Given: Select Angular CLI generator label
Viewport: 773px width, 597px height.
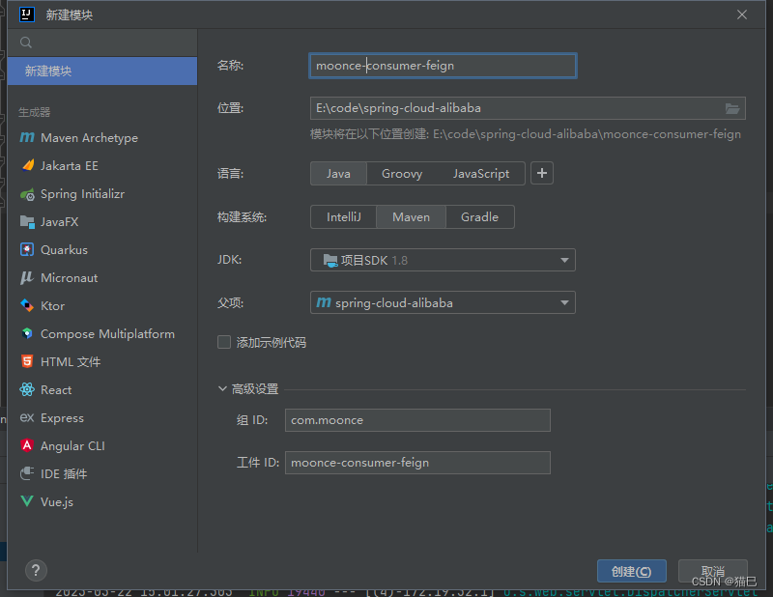Looking at the screenshot, I should pyautogui.click(x=72, y=446).
